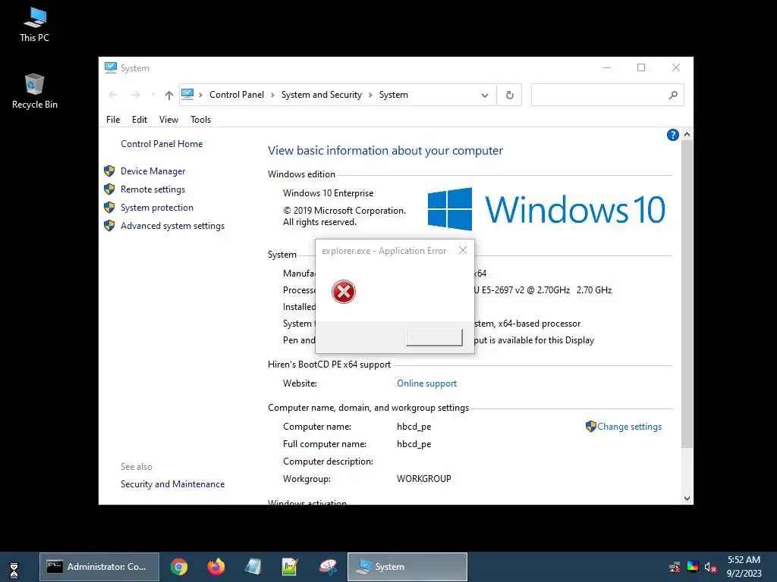This screenshot has width=777, height=582.
Task: Open the network tray icon
Action: click(675, 567)
